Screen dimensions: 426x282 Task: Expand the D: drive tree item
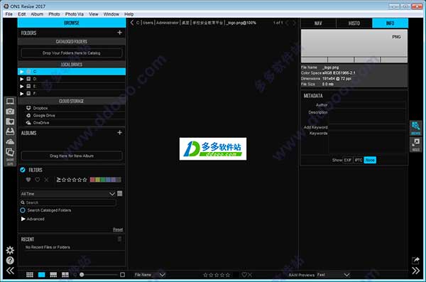(22, 79)
